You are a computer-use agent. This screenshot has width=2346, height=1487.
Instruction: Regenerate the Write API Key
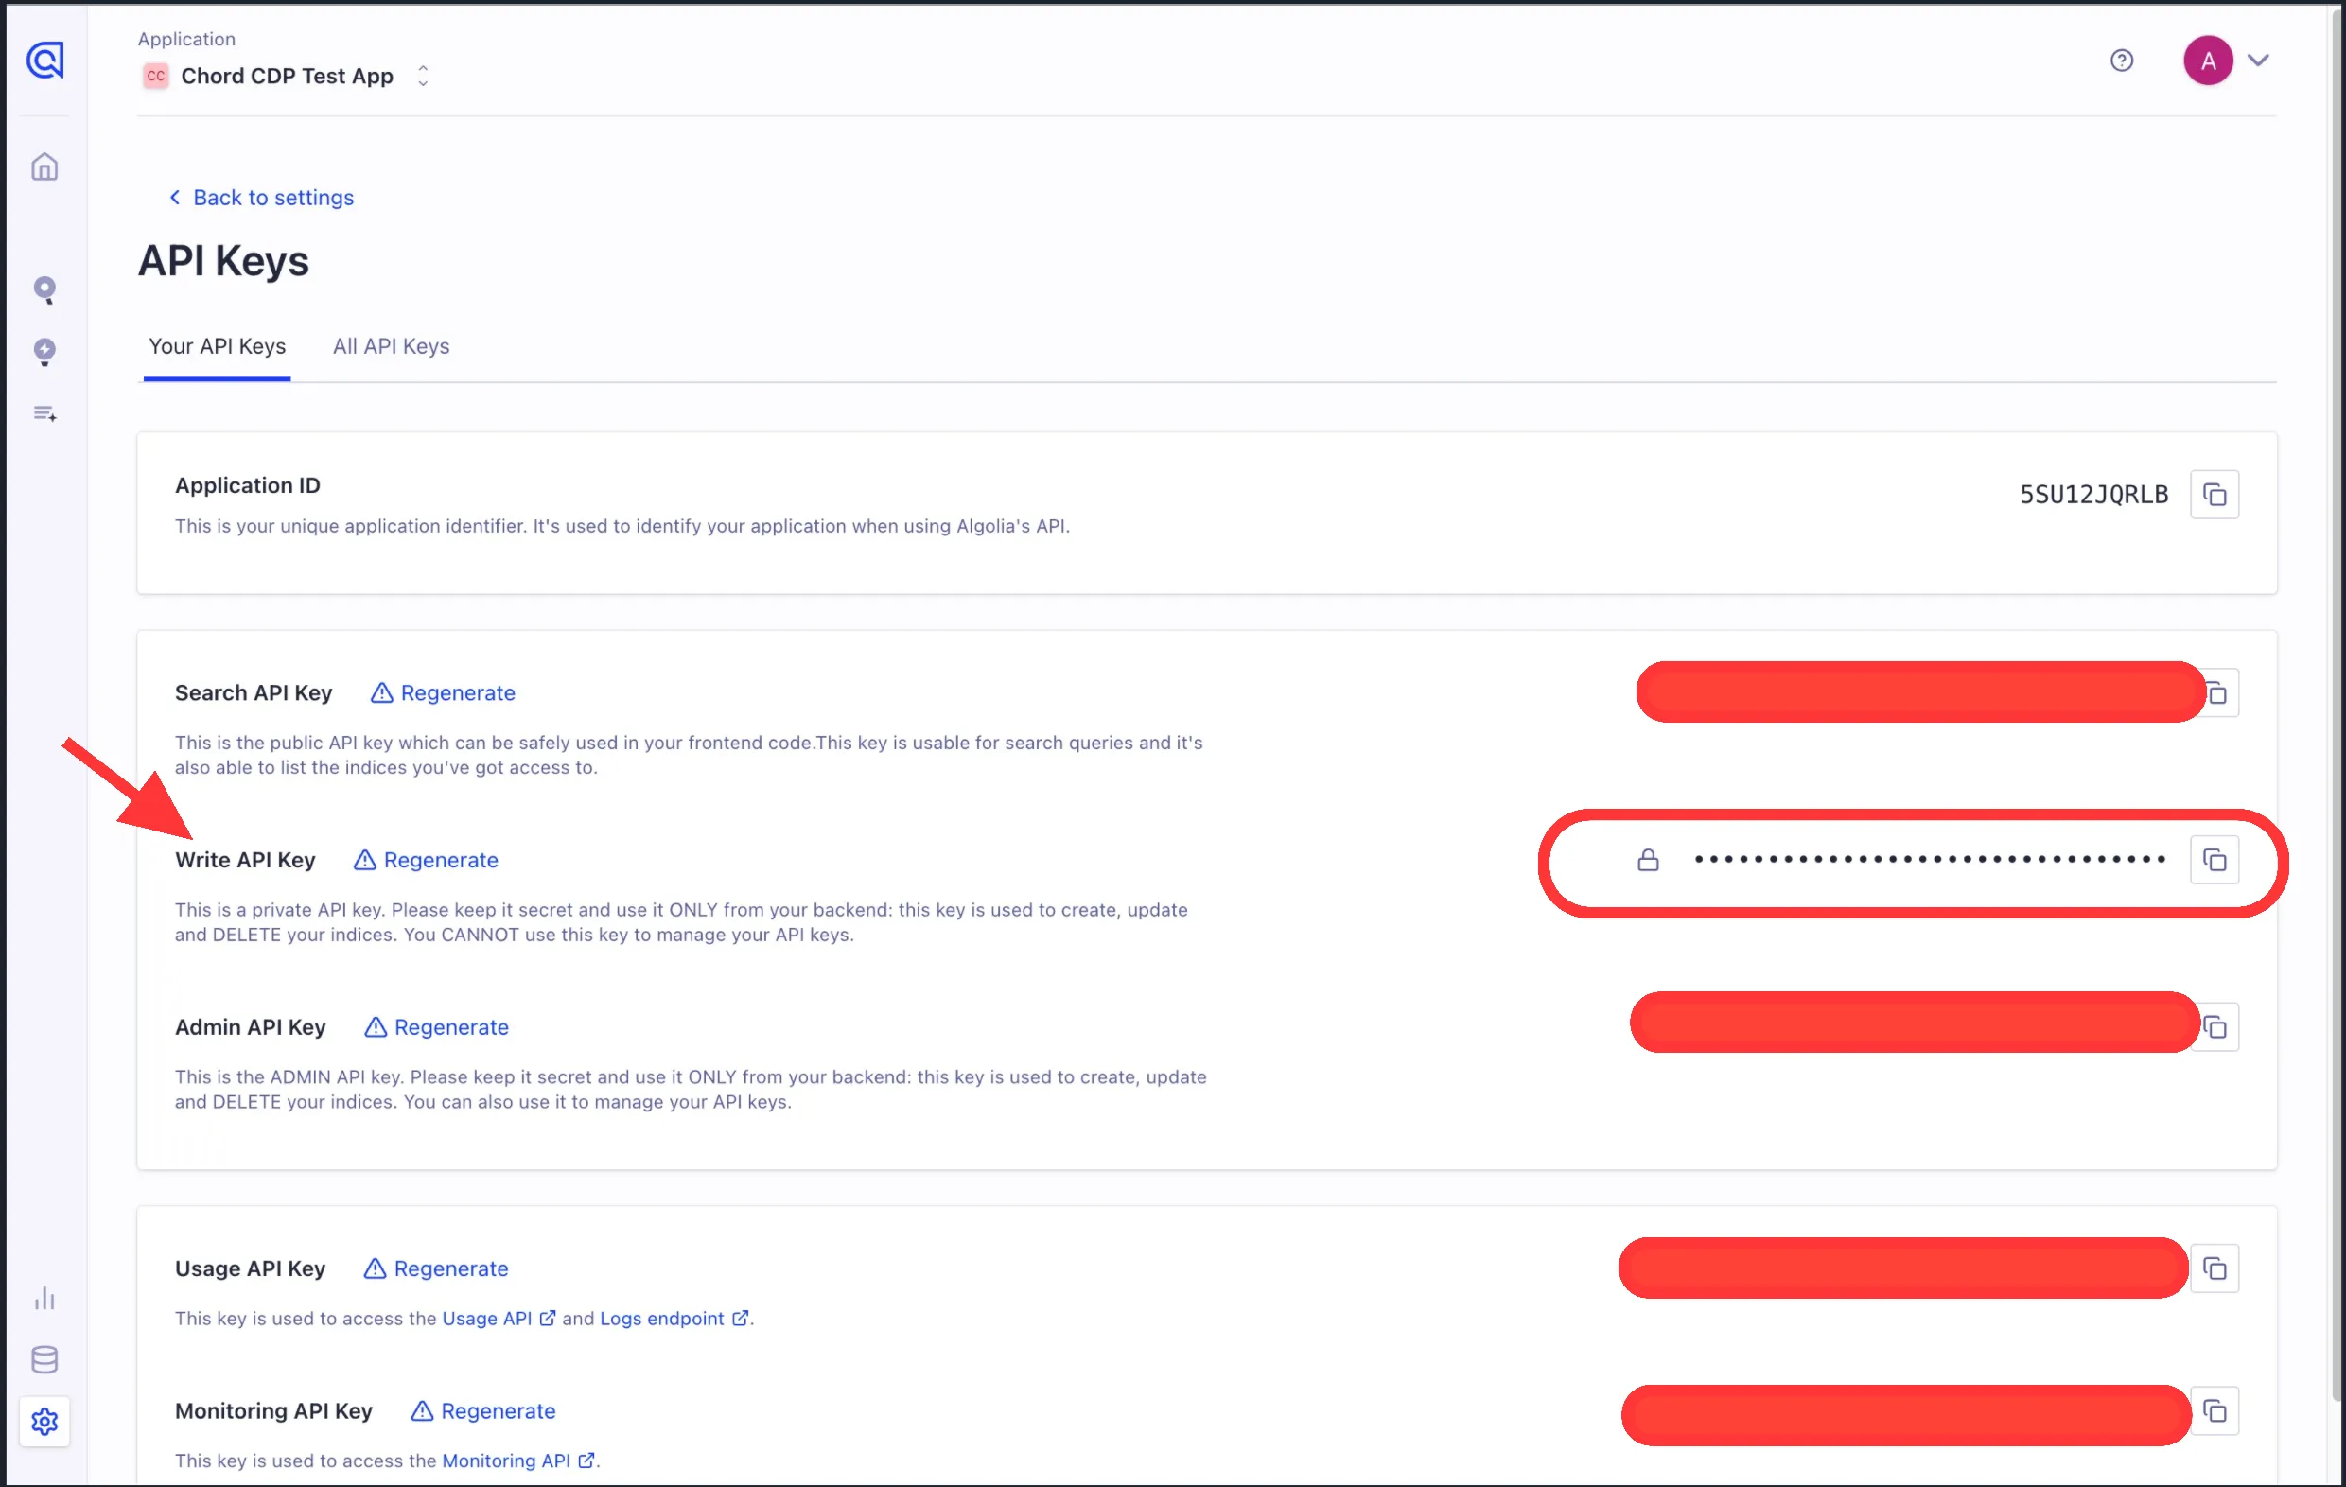point(426,861)
